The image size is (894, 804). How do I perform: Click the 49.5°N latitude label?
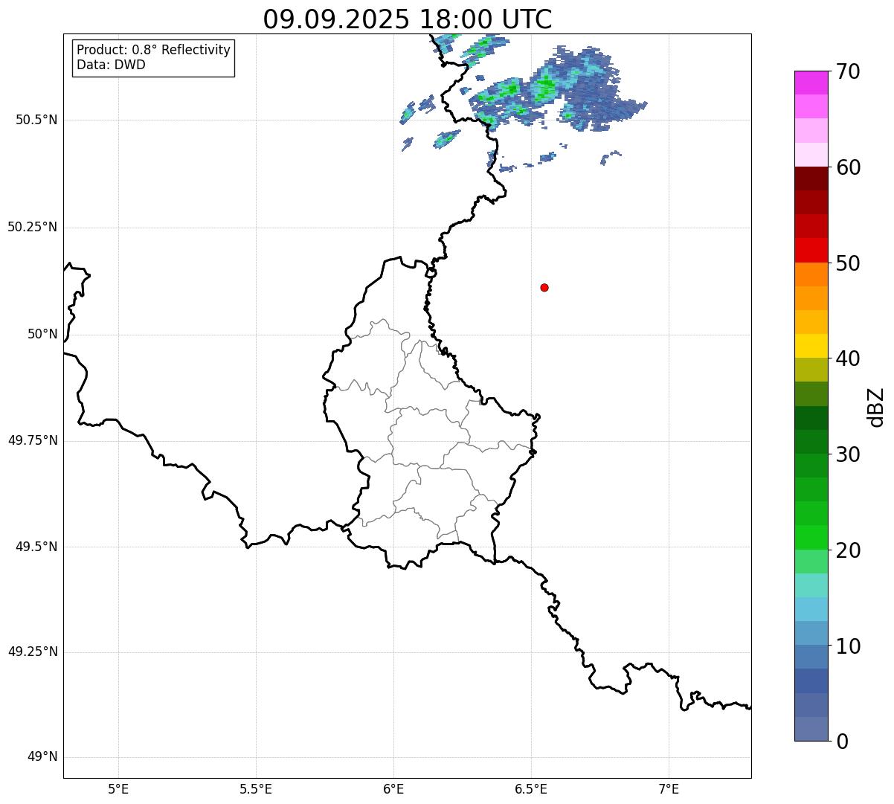click(x=36, y=547)
